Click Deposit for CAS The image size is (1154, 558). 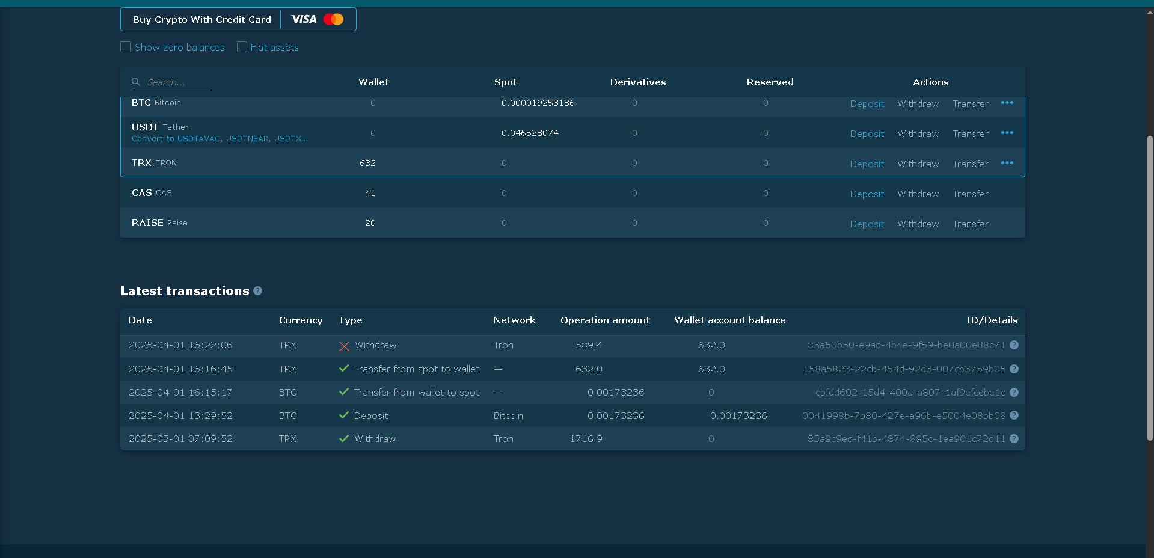coord(867,194)
